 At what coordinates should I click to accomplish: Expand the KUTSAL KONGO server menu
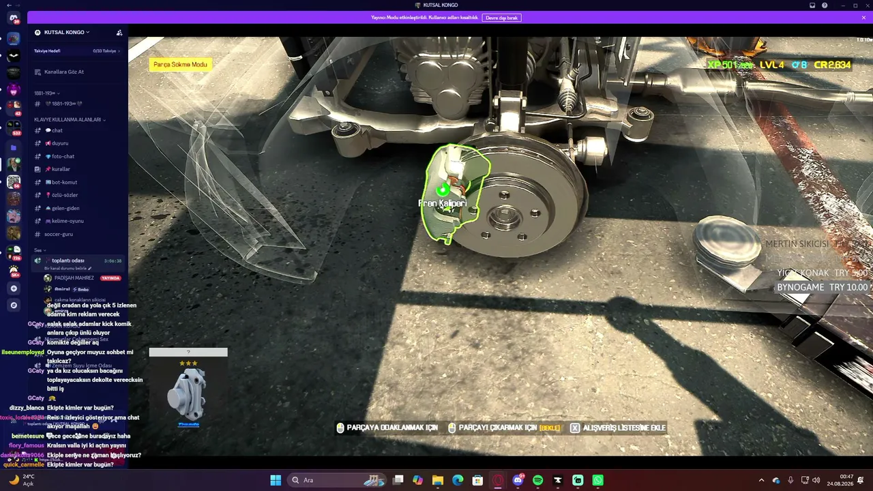pyautogui.click(x=67, y=32)
